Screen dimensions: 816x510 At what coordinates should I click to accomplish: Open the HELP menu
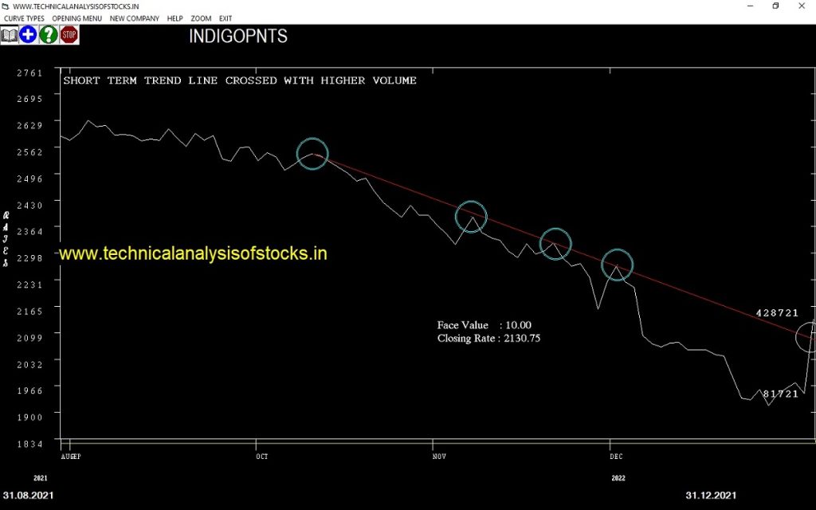pyautogui.click(x=175, y=18)
